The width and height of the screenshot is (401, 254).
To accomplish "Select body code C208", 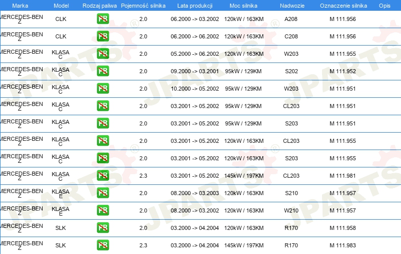I will tap(291, 36).
